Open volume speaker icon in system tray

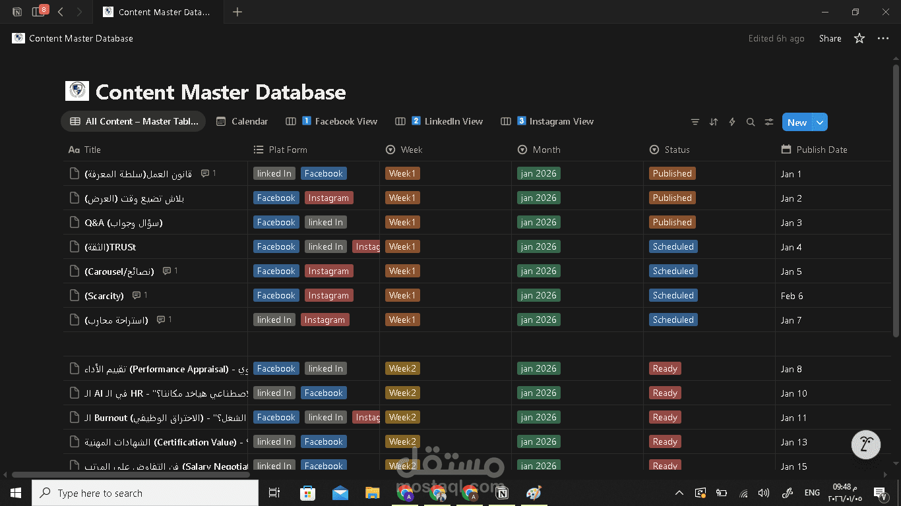(x=764, y=493)
